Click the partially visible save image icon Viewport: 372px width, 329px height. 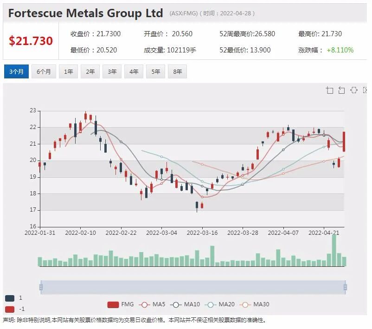click(365, 90)
